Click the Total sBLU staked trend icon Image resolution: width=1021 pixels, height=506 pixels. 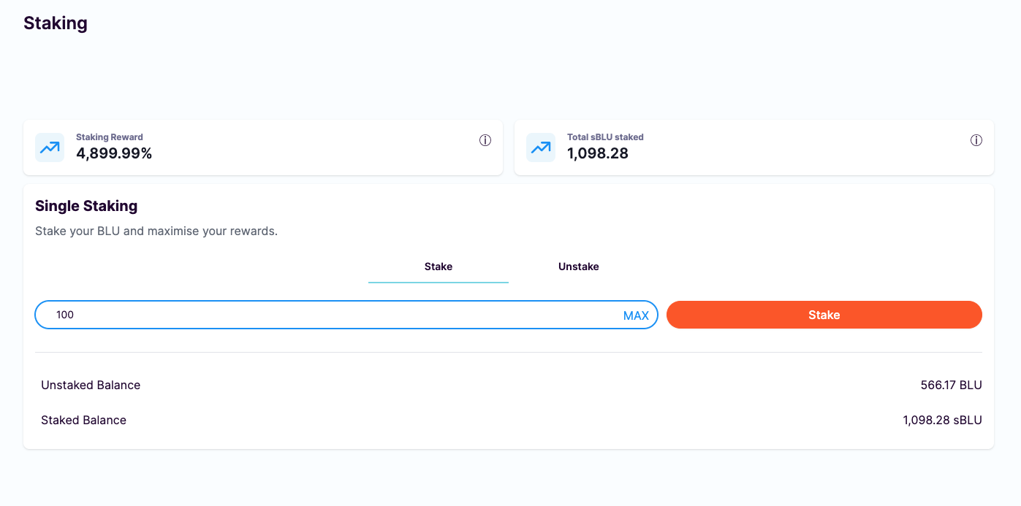(x=541, y=147)
